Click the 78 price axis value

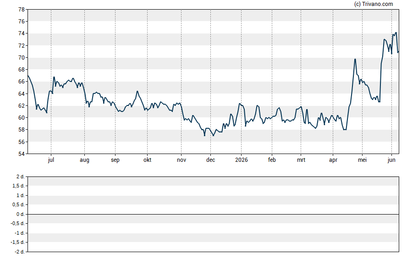22,10
